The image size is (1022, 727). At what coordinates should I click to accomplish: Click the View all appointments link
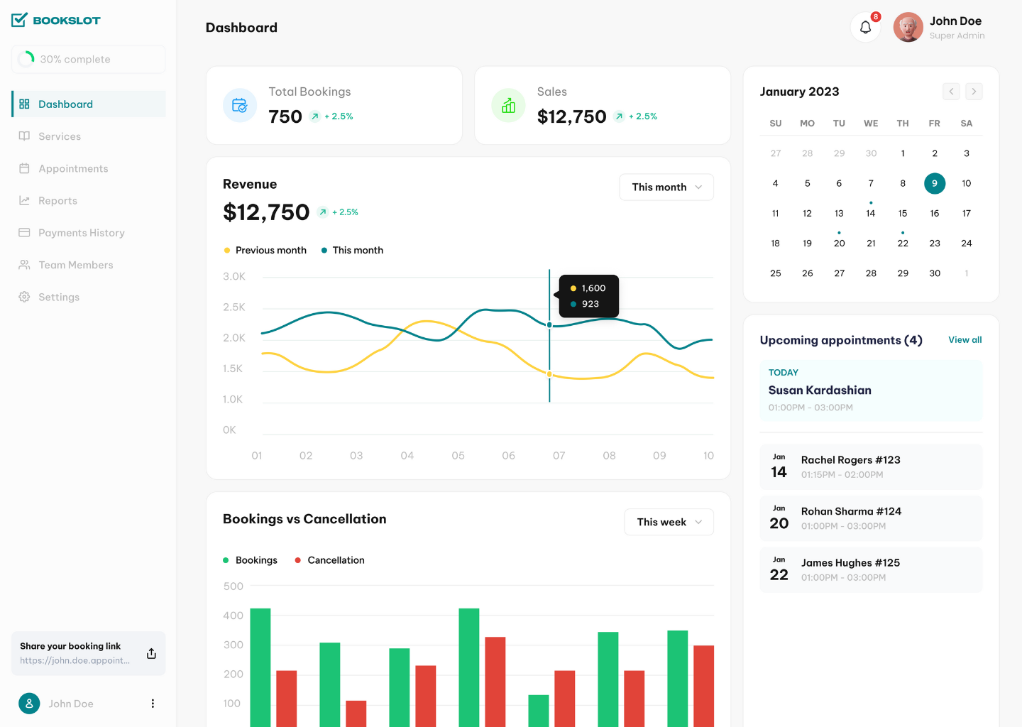(965, 340)
